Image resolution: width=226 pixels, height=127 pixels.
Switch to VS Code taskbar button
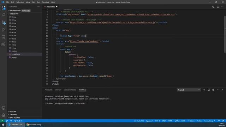coord(16,125)
